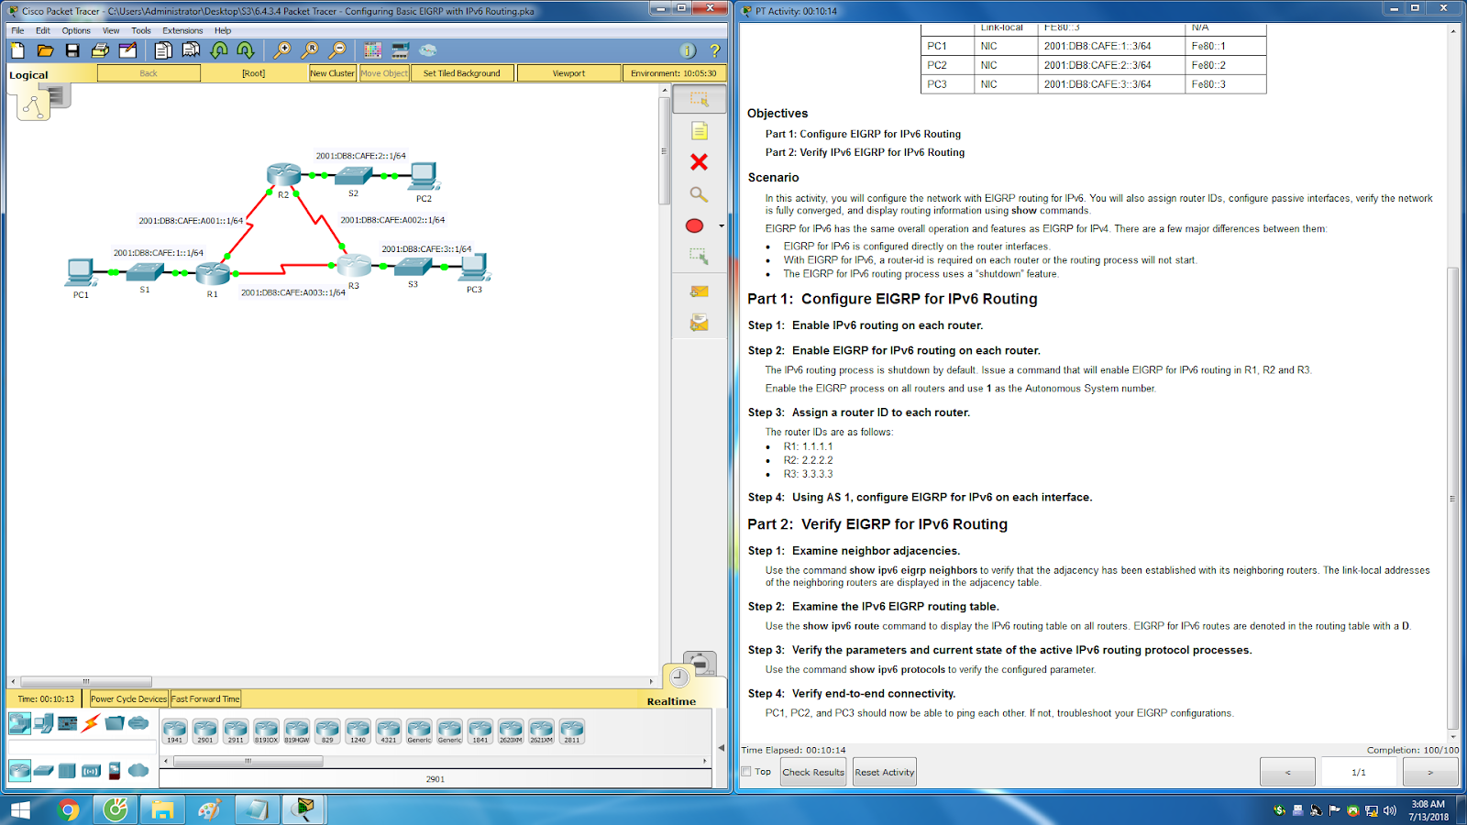
Task: Open help contents question mark icon
Action: 715,50
